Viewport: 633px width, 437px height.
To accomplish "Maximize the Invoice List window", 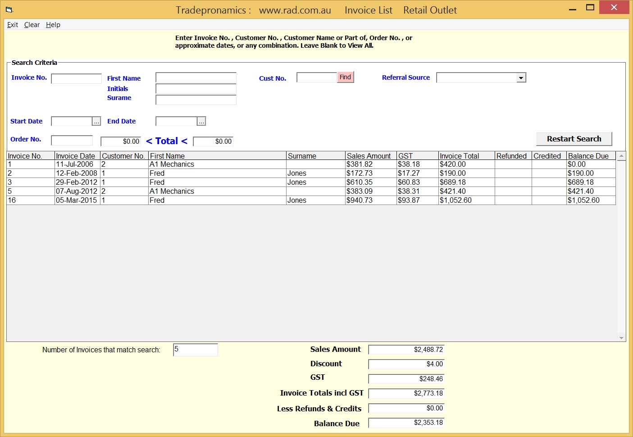I will pyautogui.click(x=590, y=8).
